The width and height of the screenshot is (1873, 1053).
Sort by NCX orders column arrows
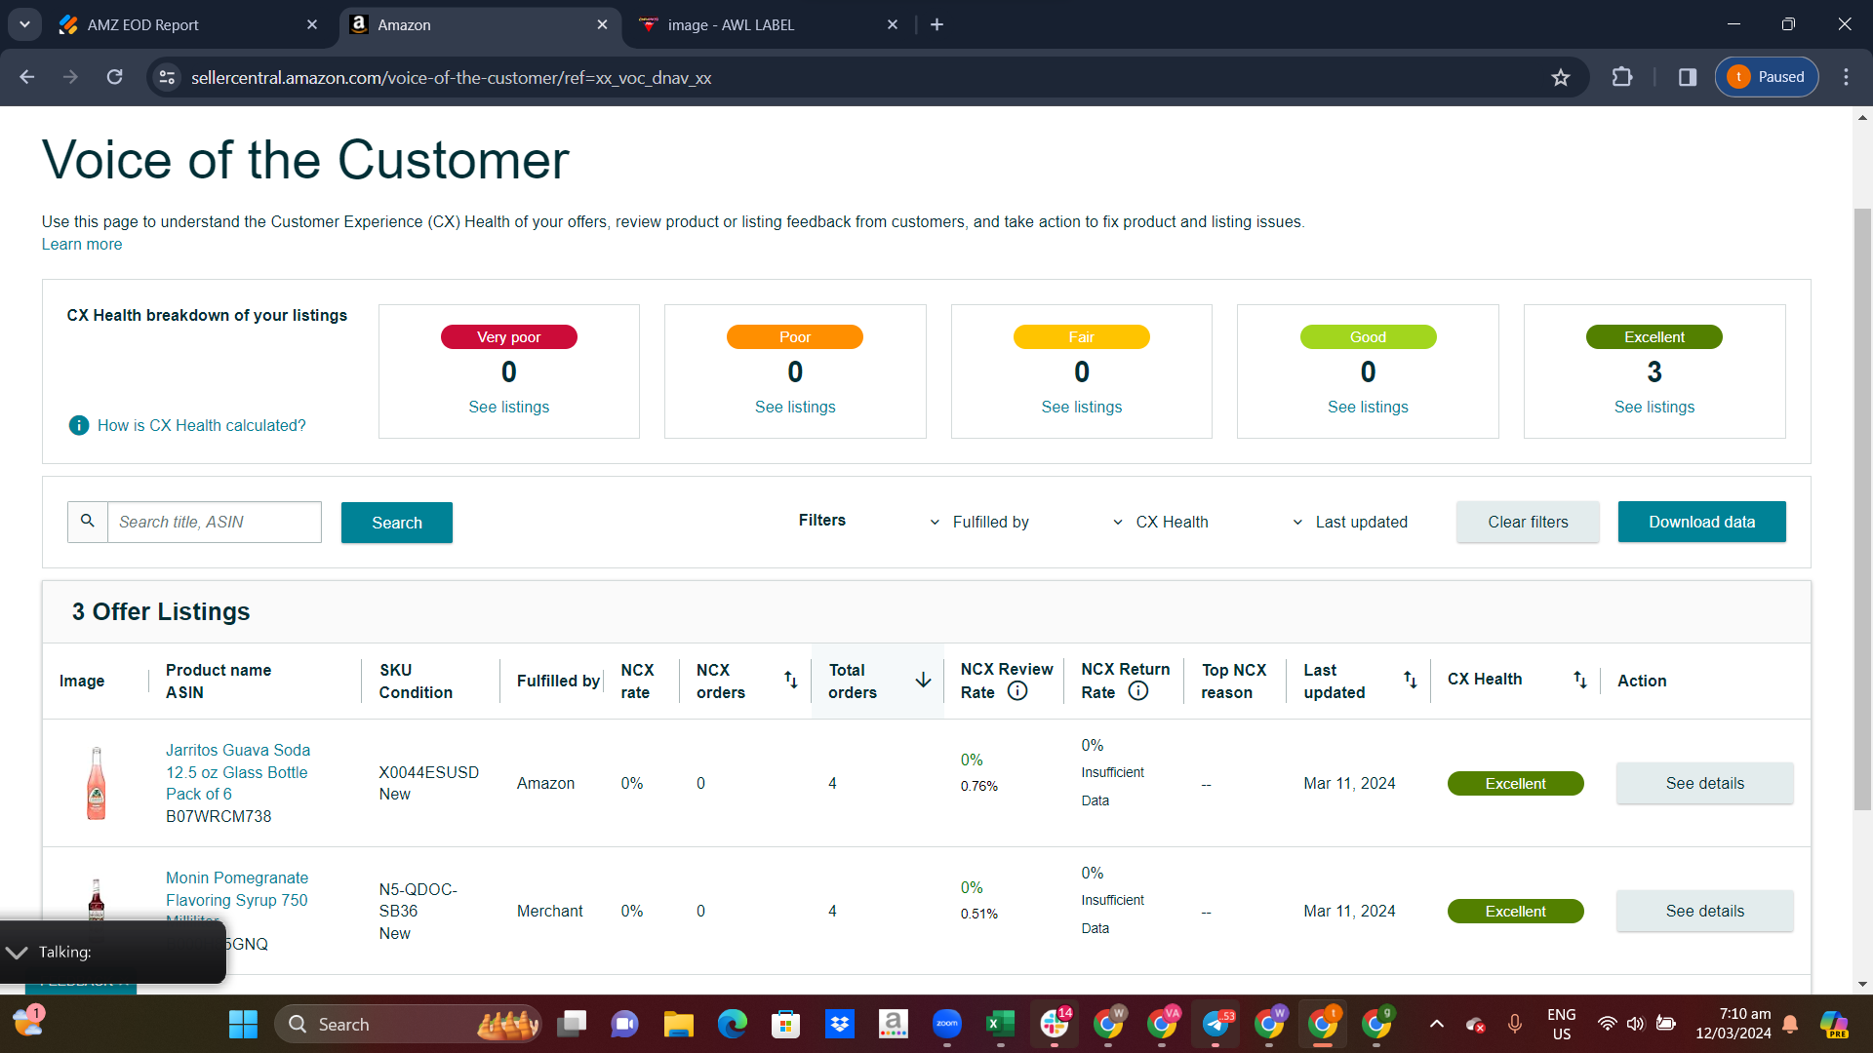(791, 680)
